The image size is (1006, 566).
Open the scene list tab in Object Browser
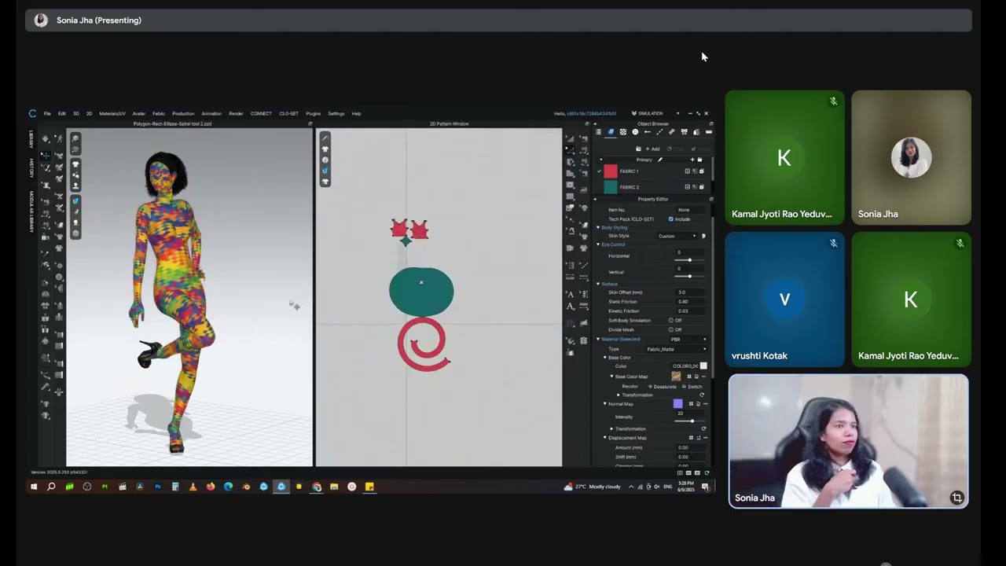click(598, 131)
